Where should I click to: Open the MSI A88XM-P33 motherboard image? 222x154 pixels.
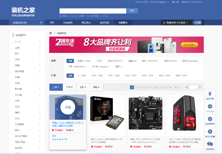coord(146,113)
